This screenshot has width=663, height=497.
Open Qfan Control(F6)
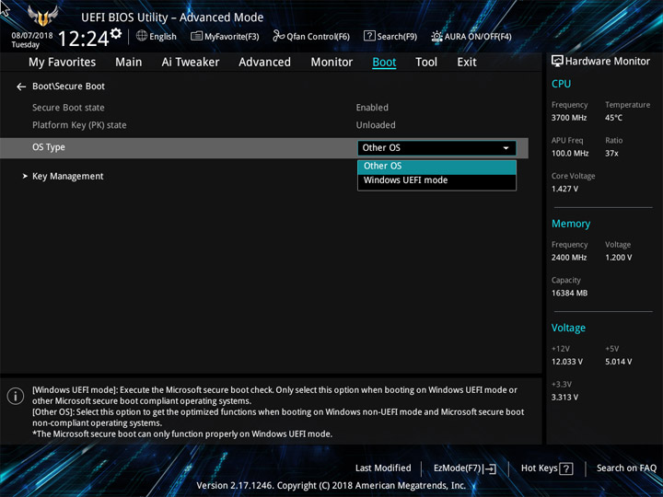pos(311,36)
